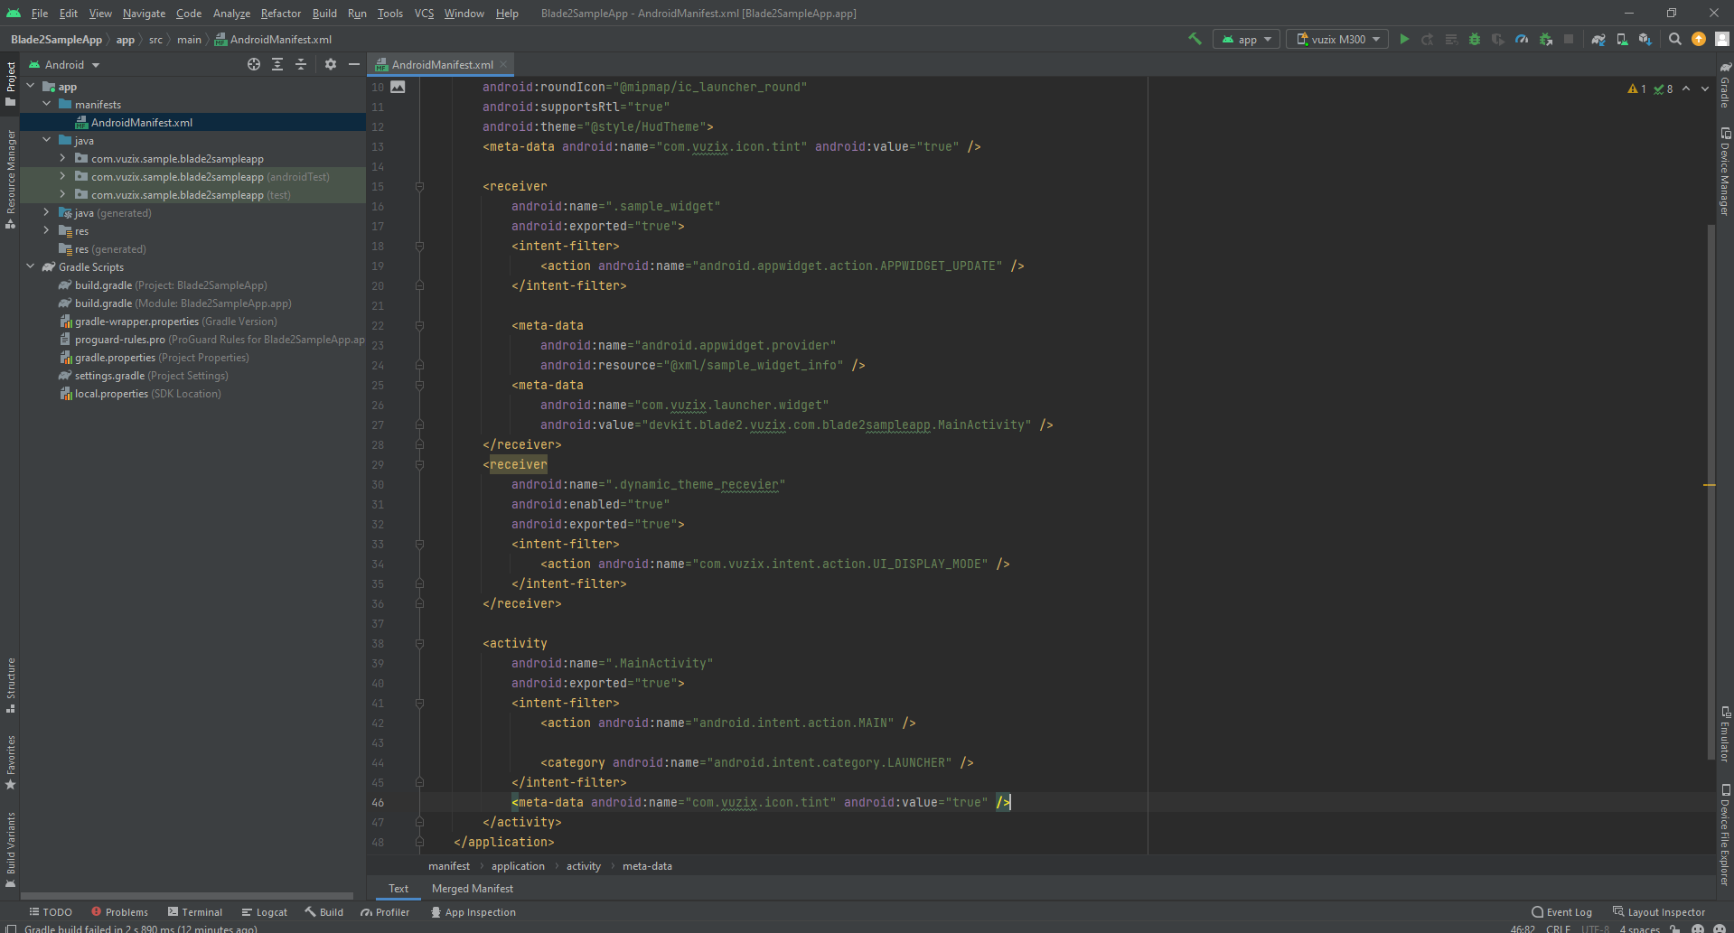This screenshot has height=933, width=1734.
Task: Open the File menu
Action: coord(40,14)
